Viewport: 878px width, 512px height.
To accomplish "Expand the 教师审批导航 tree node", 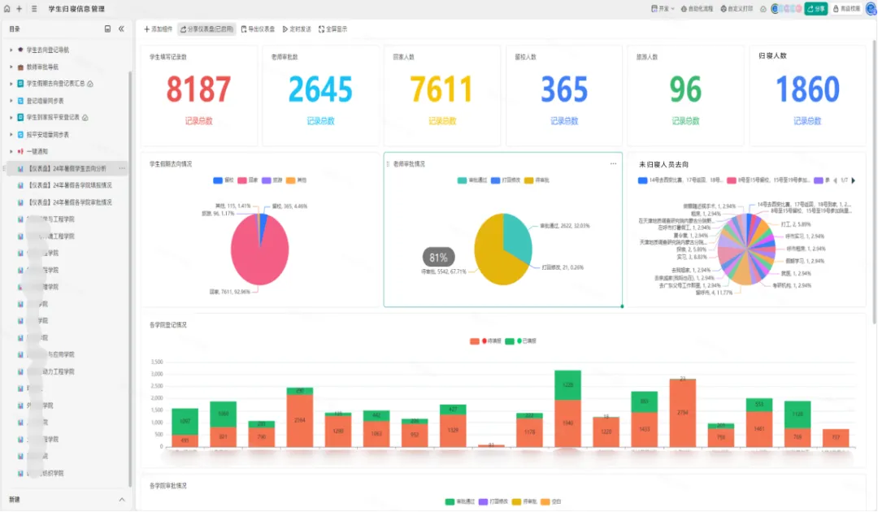I will point(11,67).
